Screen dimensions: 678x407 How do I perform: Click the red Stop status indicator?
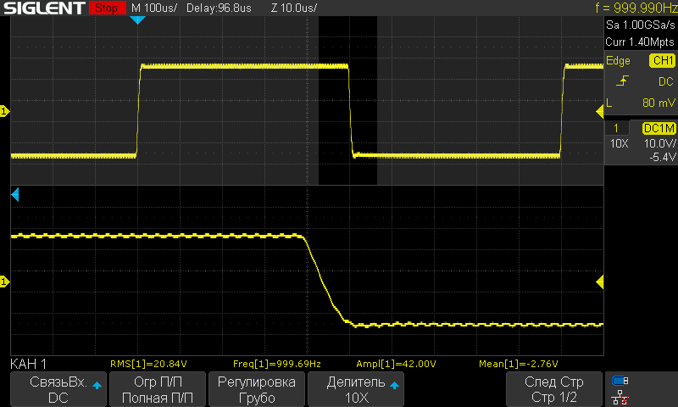[x=108, y=8]
